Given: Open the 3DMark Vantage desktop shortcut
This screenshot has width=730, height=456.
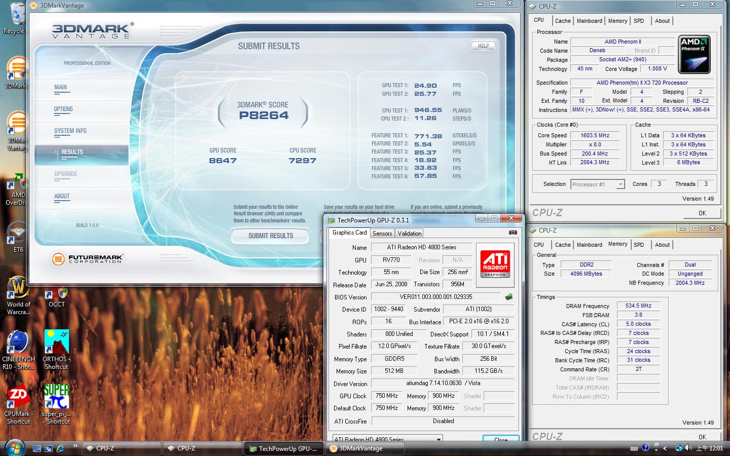Looking at the screenshot, I should (15, 131).
